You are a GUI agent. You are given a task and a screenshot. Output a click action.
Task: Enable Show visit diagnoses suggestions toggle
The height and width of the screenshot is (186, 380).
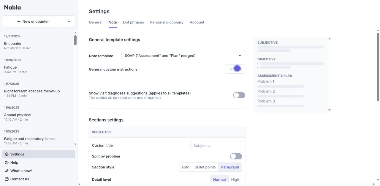click(239, 95)
